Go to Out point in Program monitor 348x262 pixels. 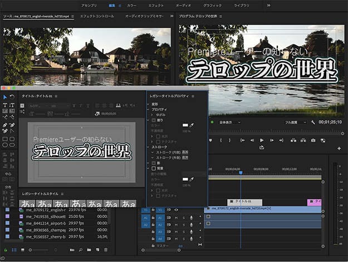(x=281, y=140)
